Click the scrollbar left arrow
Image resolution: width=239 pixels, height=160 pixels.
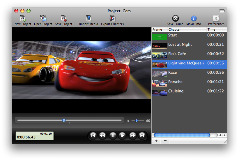pos(220,135)
